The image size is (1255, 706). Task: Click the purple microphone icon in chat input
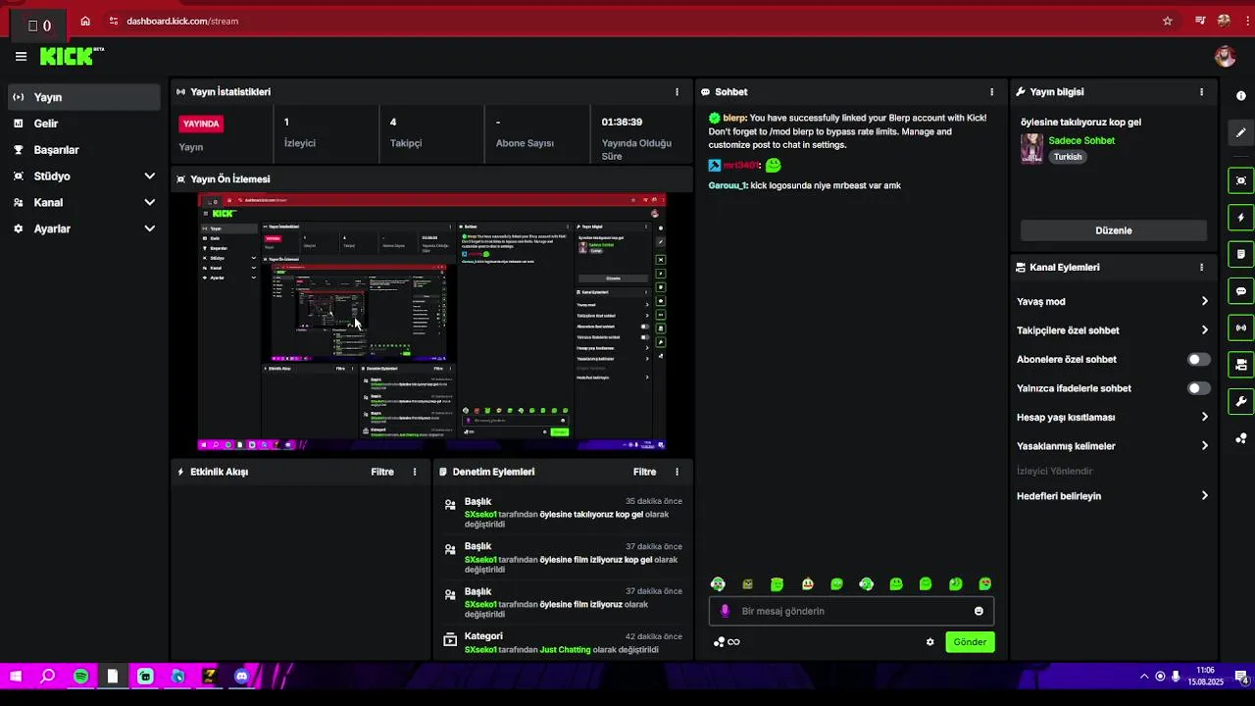point(725,611)
